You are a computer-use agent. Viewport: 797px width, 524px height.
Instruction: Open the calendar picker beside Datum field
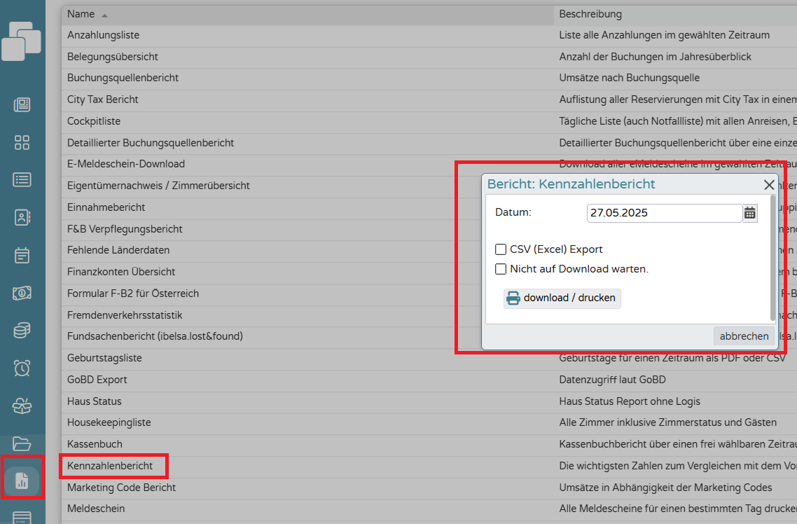point(750,213)
